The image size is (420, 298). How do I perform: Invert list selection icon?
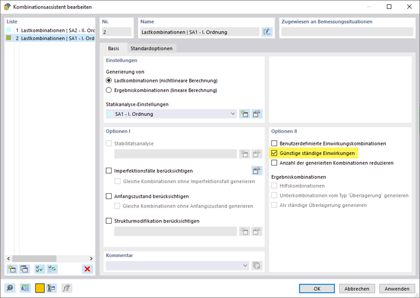tap(52, 269)
